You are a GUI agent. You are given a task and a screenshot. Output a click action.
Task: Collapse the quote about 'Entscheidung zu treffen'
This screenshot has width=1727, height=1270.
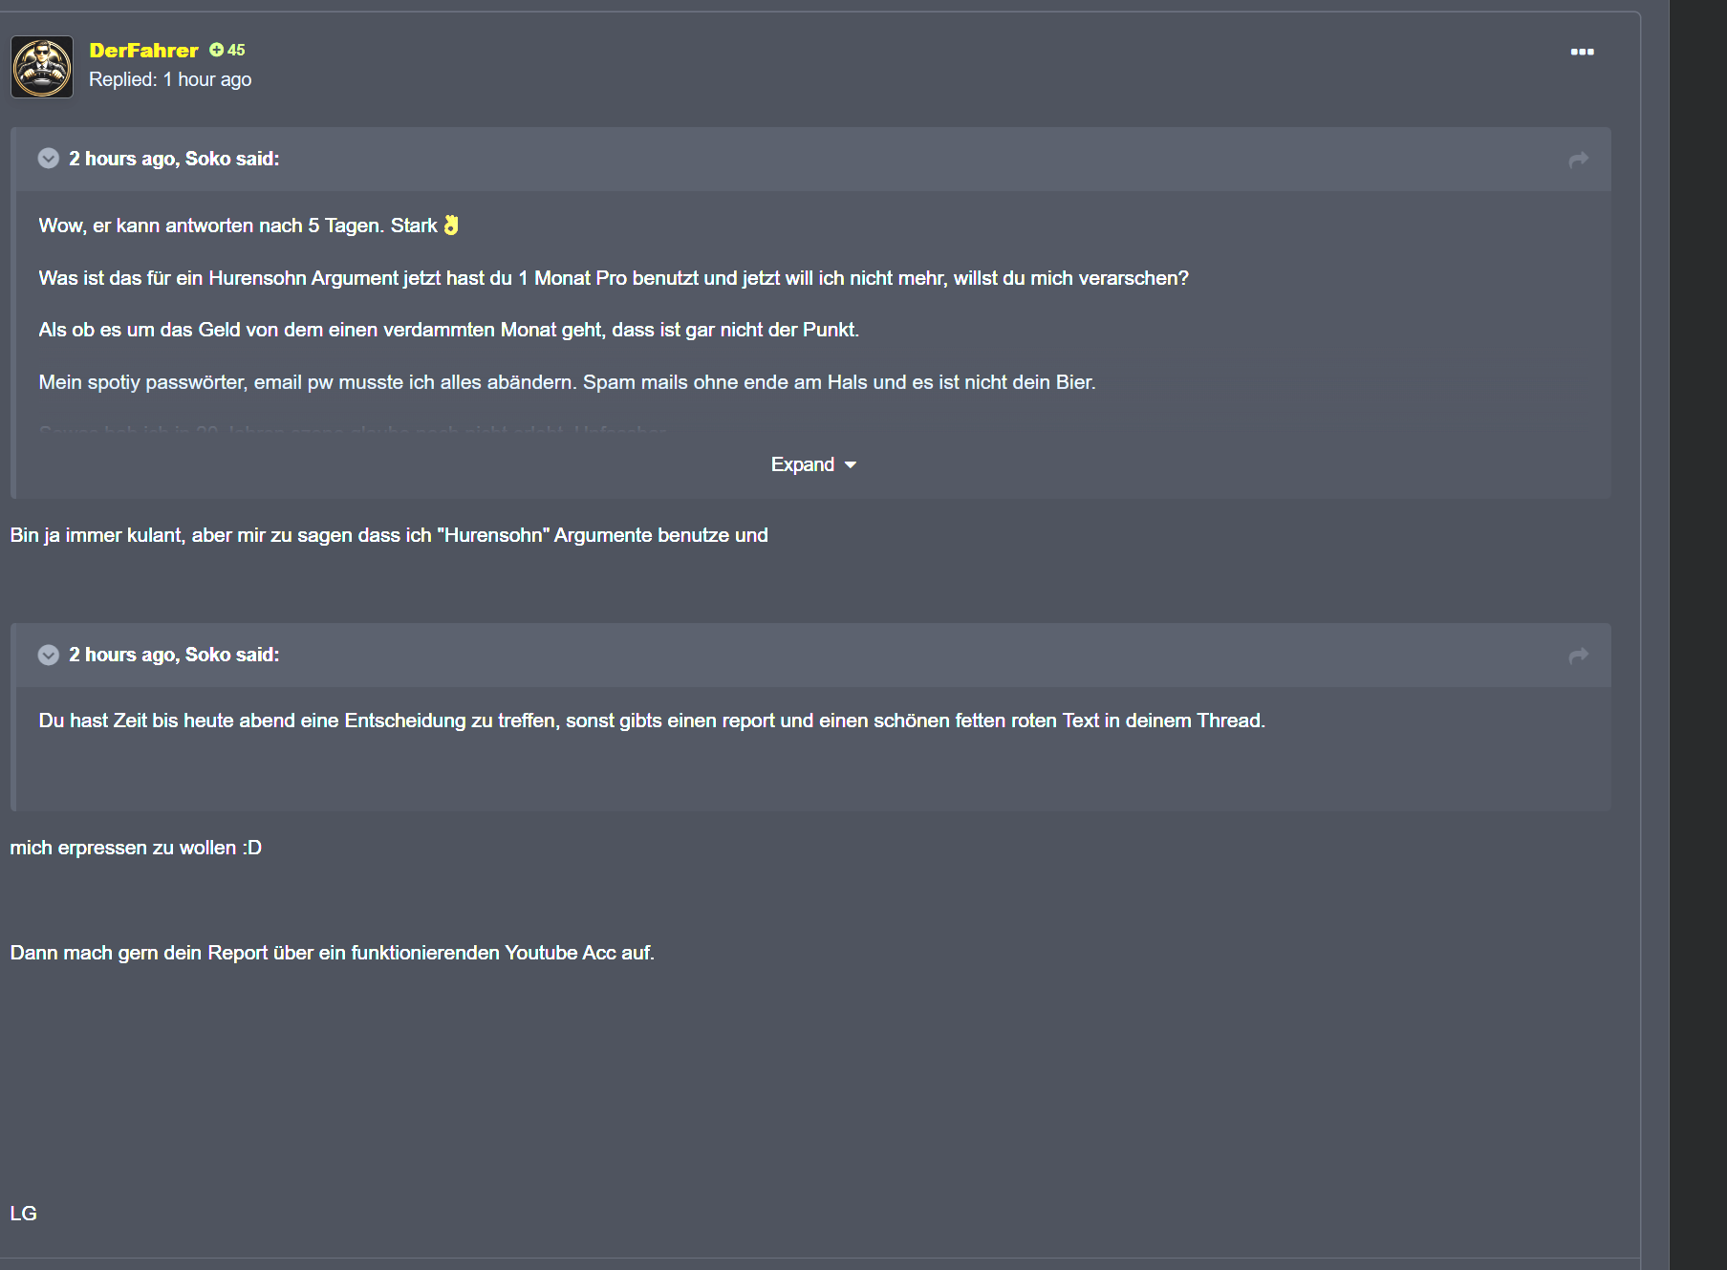[49, 655]
